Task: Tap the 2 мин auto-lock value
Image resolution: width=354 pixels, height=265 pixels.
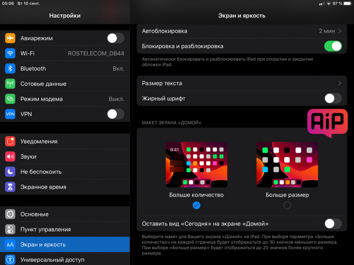Action: click(x=327, y=31)
